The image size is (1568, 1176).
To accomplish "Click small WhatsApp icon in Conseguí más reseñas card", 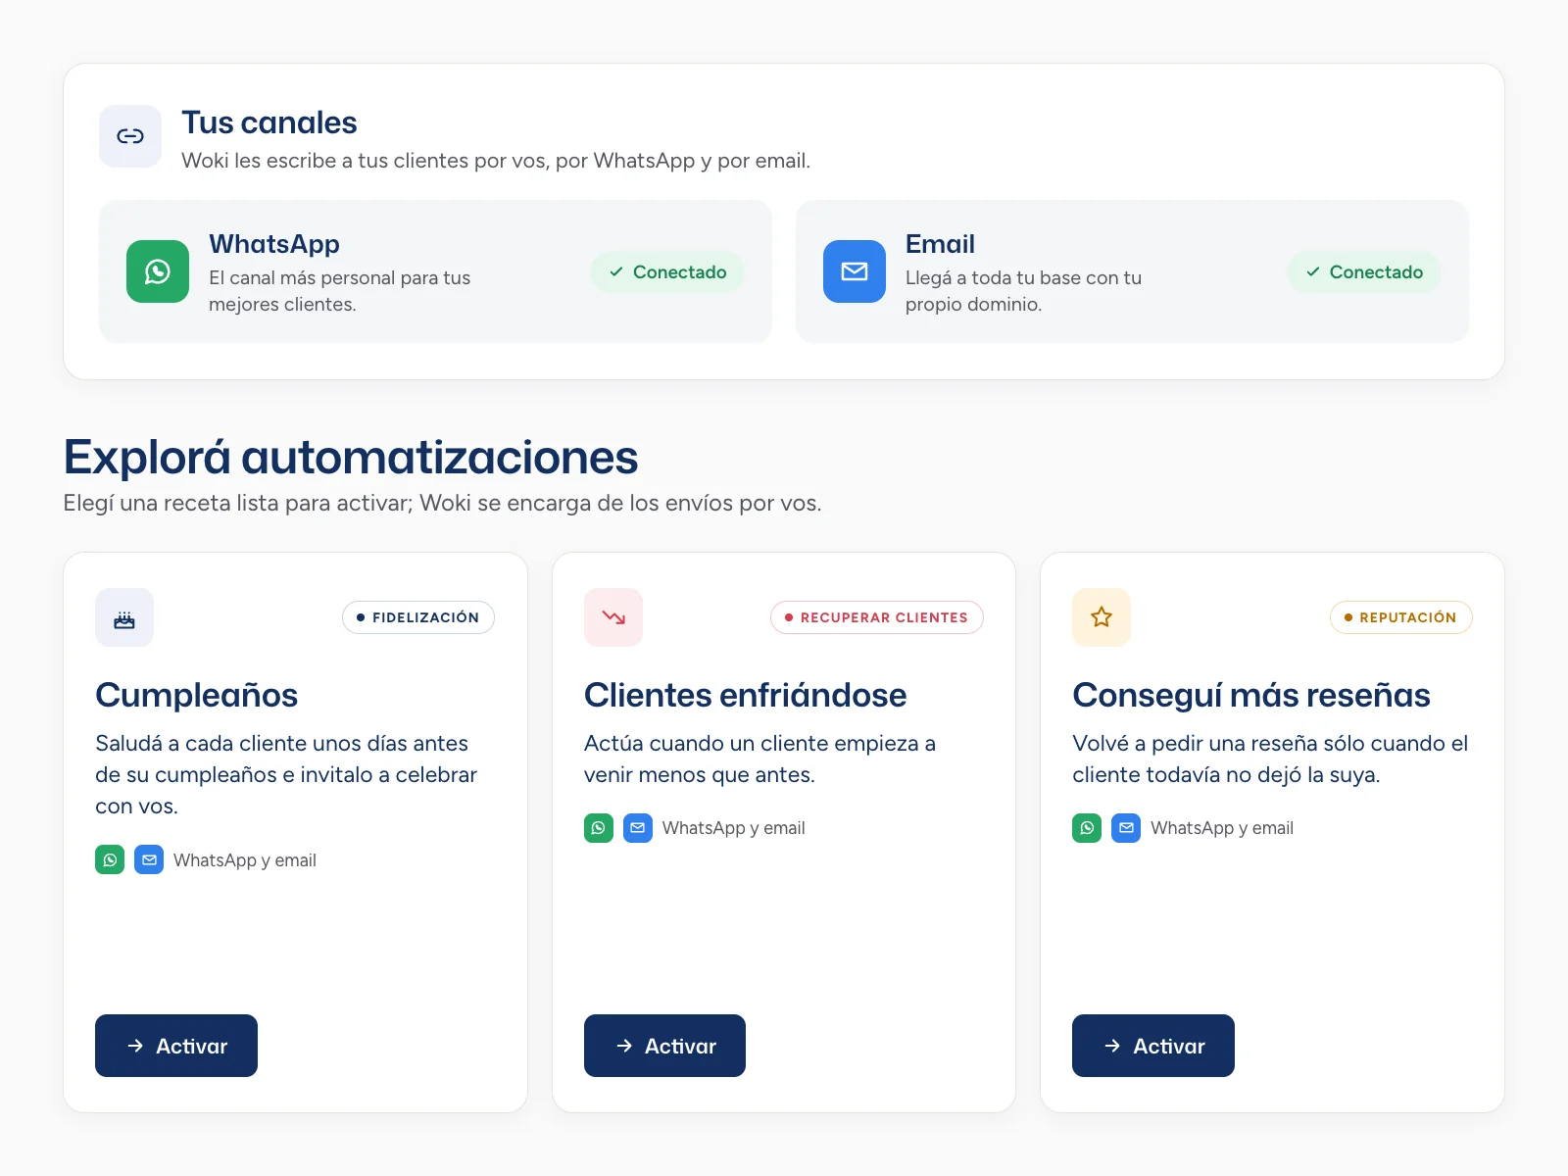I will [1087, 828].
